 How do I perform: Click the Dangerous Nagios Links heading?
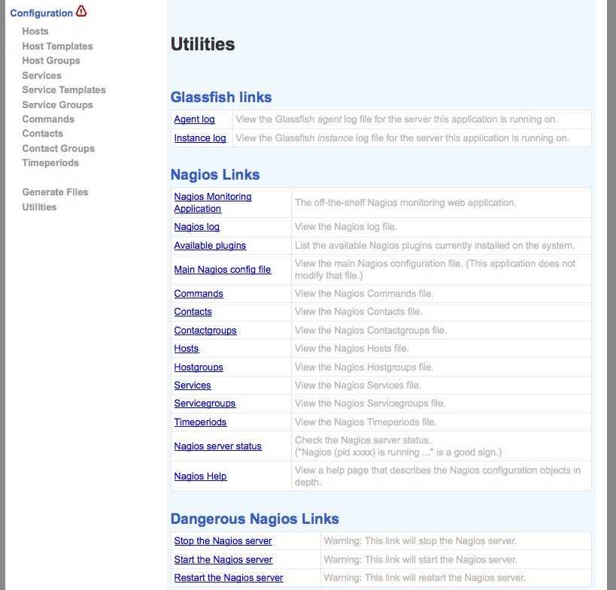tap(255, 519)
